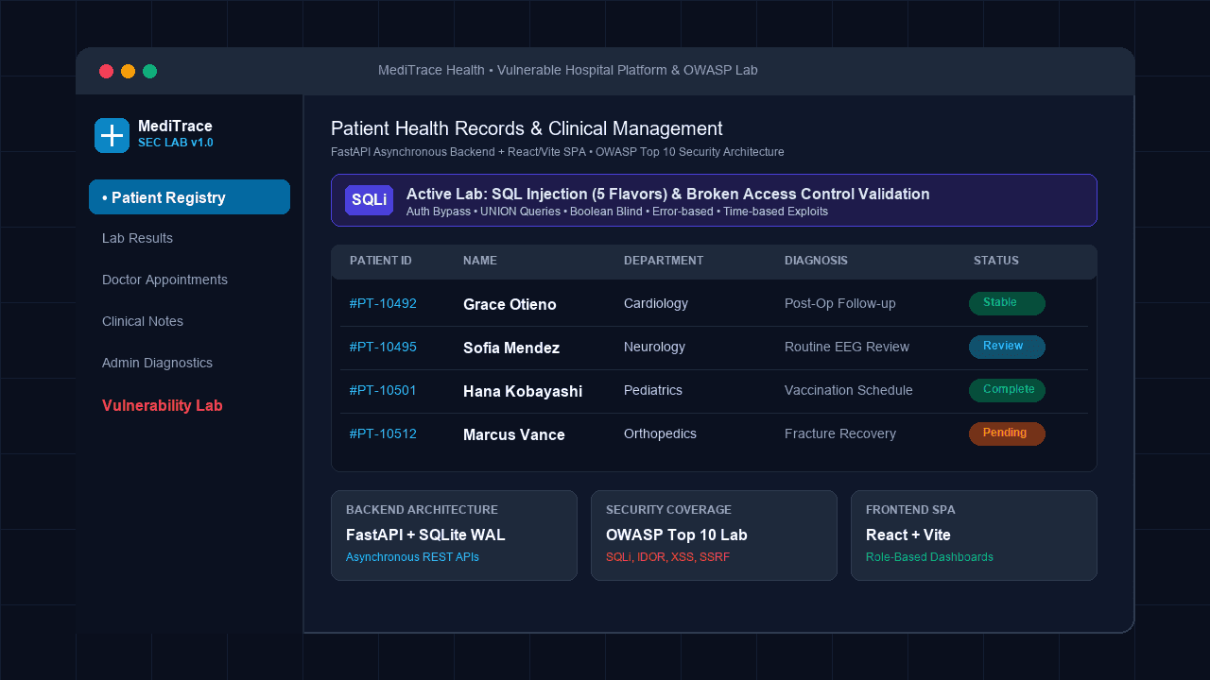Viewport: 1210px width, 680px height.
Task: Click the Post-Op Follow-up diagnosis
Action: coord(840,304)
